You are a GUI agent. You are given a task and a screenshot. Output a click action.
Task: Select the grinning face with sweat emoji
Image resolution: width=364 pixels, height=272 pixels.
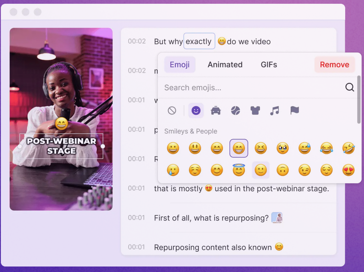click(x=305, y=148)
